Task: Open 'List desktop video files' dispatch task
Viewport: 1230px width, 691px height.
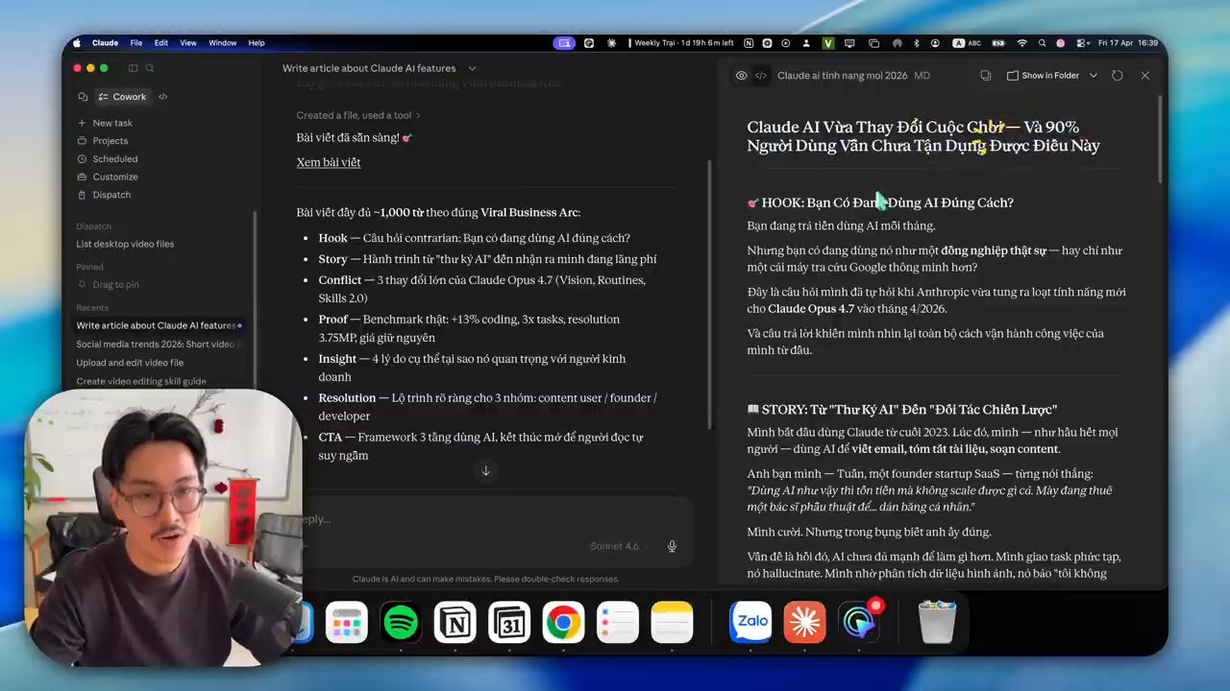Action: (125, 244)
